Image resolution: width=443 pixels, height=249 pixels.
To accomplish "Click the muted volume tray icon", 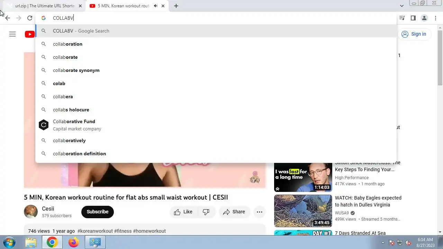I will 408,242.
